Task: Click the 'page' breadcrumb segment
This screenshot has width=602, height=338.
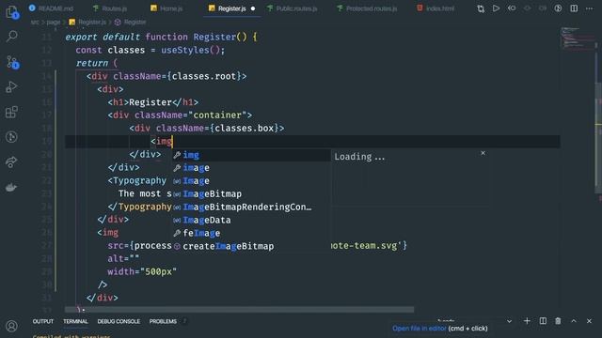Action: click(54, 23)
